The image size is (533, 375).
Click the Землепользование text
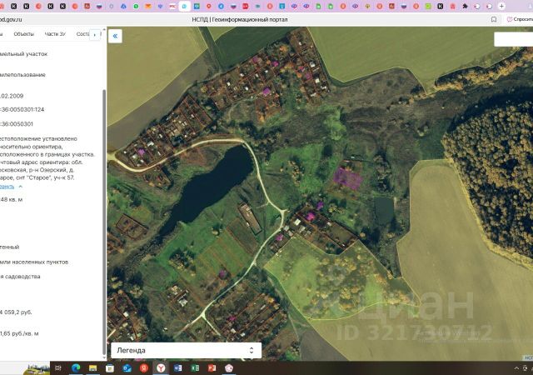pyautogui.click(x=22, y=75)
